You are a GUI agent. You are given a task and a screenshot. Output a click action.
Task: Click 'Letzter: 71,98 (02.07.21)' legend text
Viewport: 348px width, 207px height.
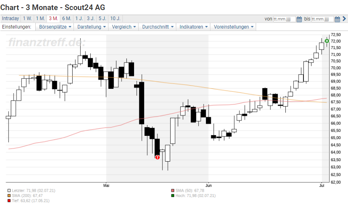coord(33,191)
